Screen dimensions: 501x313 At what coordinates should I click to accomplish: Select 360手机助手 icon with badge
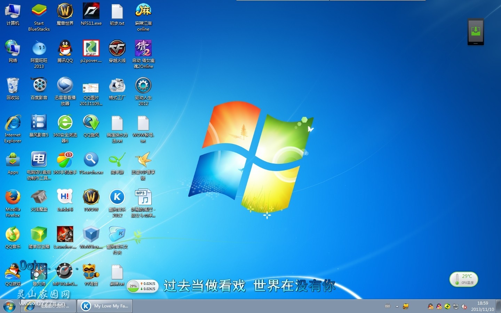(x=65, y=163)
